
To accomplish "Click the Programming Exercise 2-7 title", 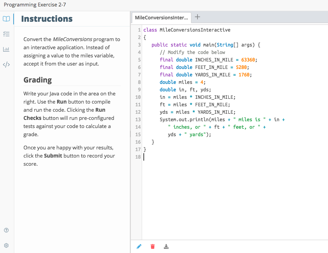I will [x=35, y=5].
